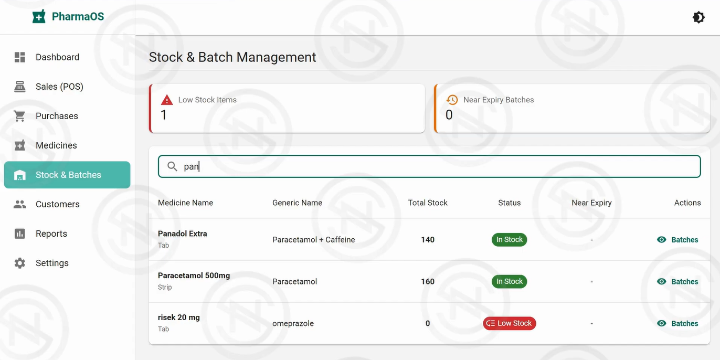Select Stock & Batches menu item
This screenshot has height=360, width=720.
click(67, 175)
